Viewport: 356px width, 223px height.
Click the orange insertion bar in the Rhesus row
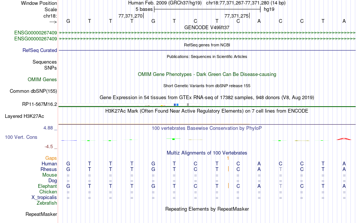pyautogui.click(x=229, y=169)
